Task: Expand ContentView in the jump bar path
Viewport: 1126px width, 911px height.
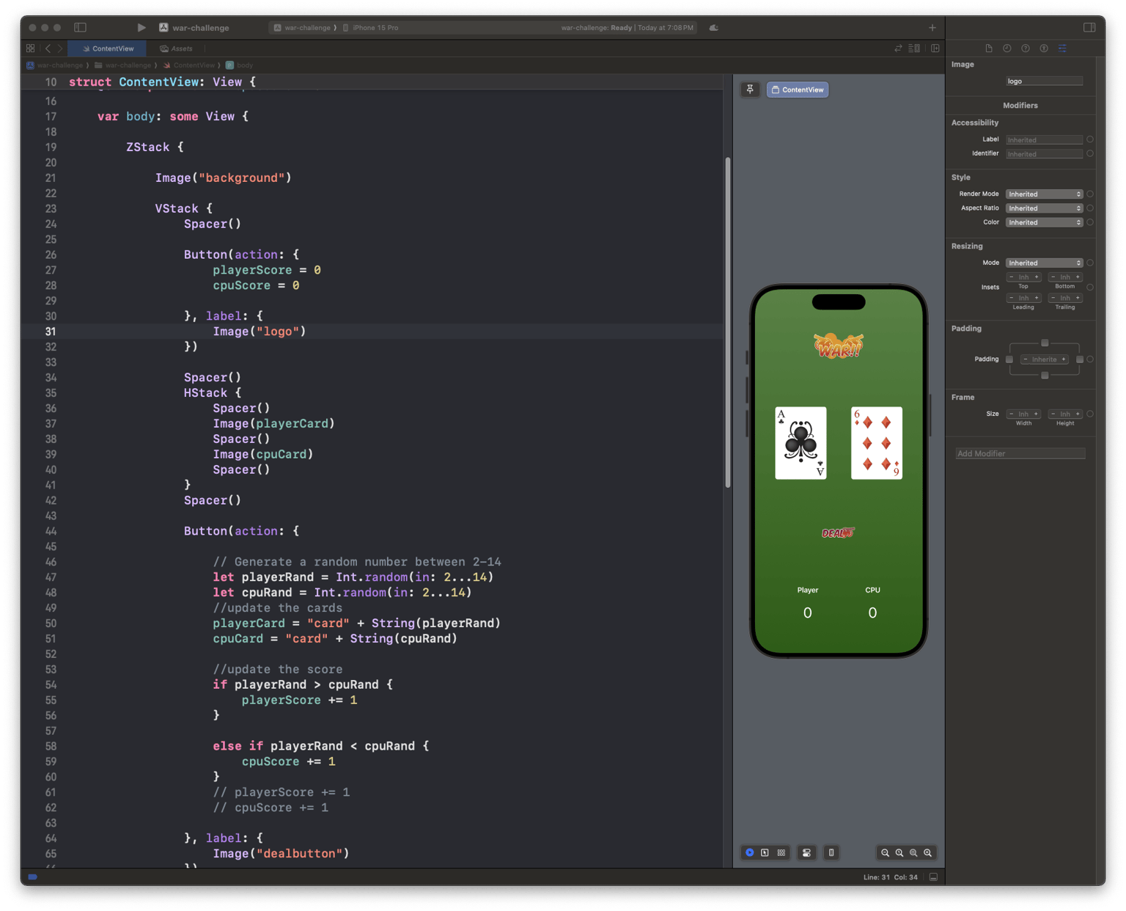Action: (189, 65)
